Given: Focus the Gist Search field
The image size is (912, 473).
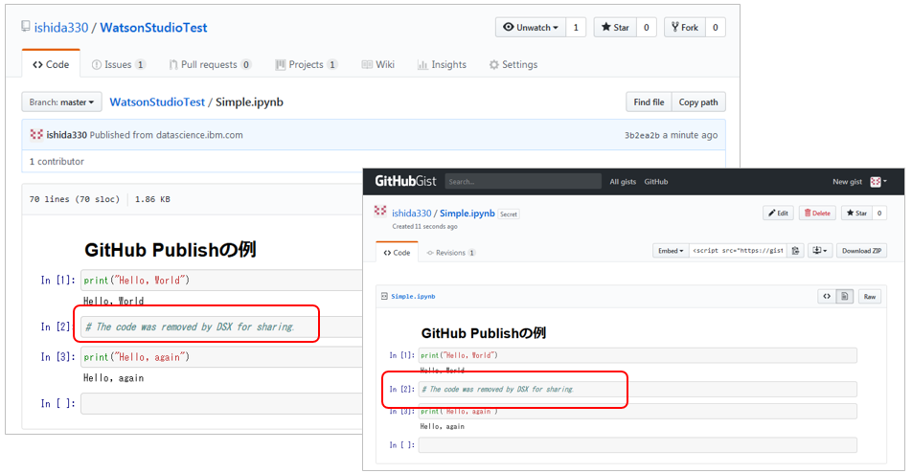Looking at the screenshot, I should tap(523, 181).
